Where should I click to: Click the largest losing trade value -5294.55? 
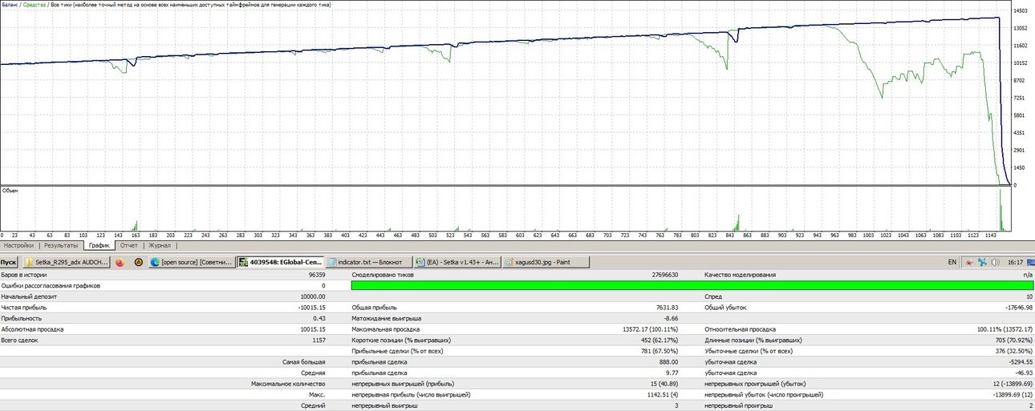1019,361
